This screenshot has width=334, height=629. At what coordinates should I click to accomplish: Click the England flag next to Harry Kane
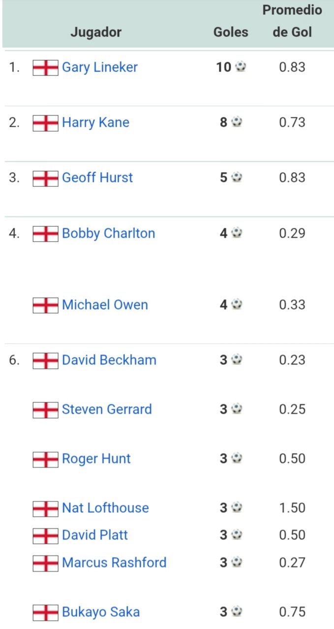(x=45, y=123)
